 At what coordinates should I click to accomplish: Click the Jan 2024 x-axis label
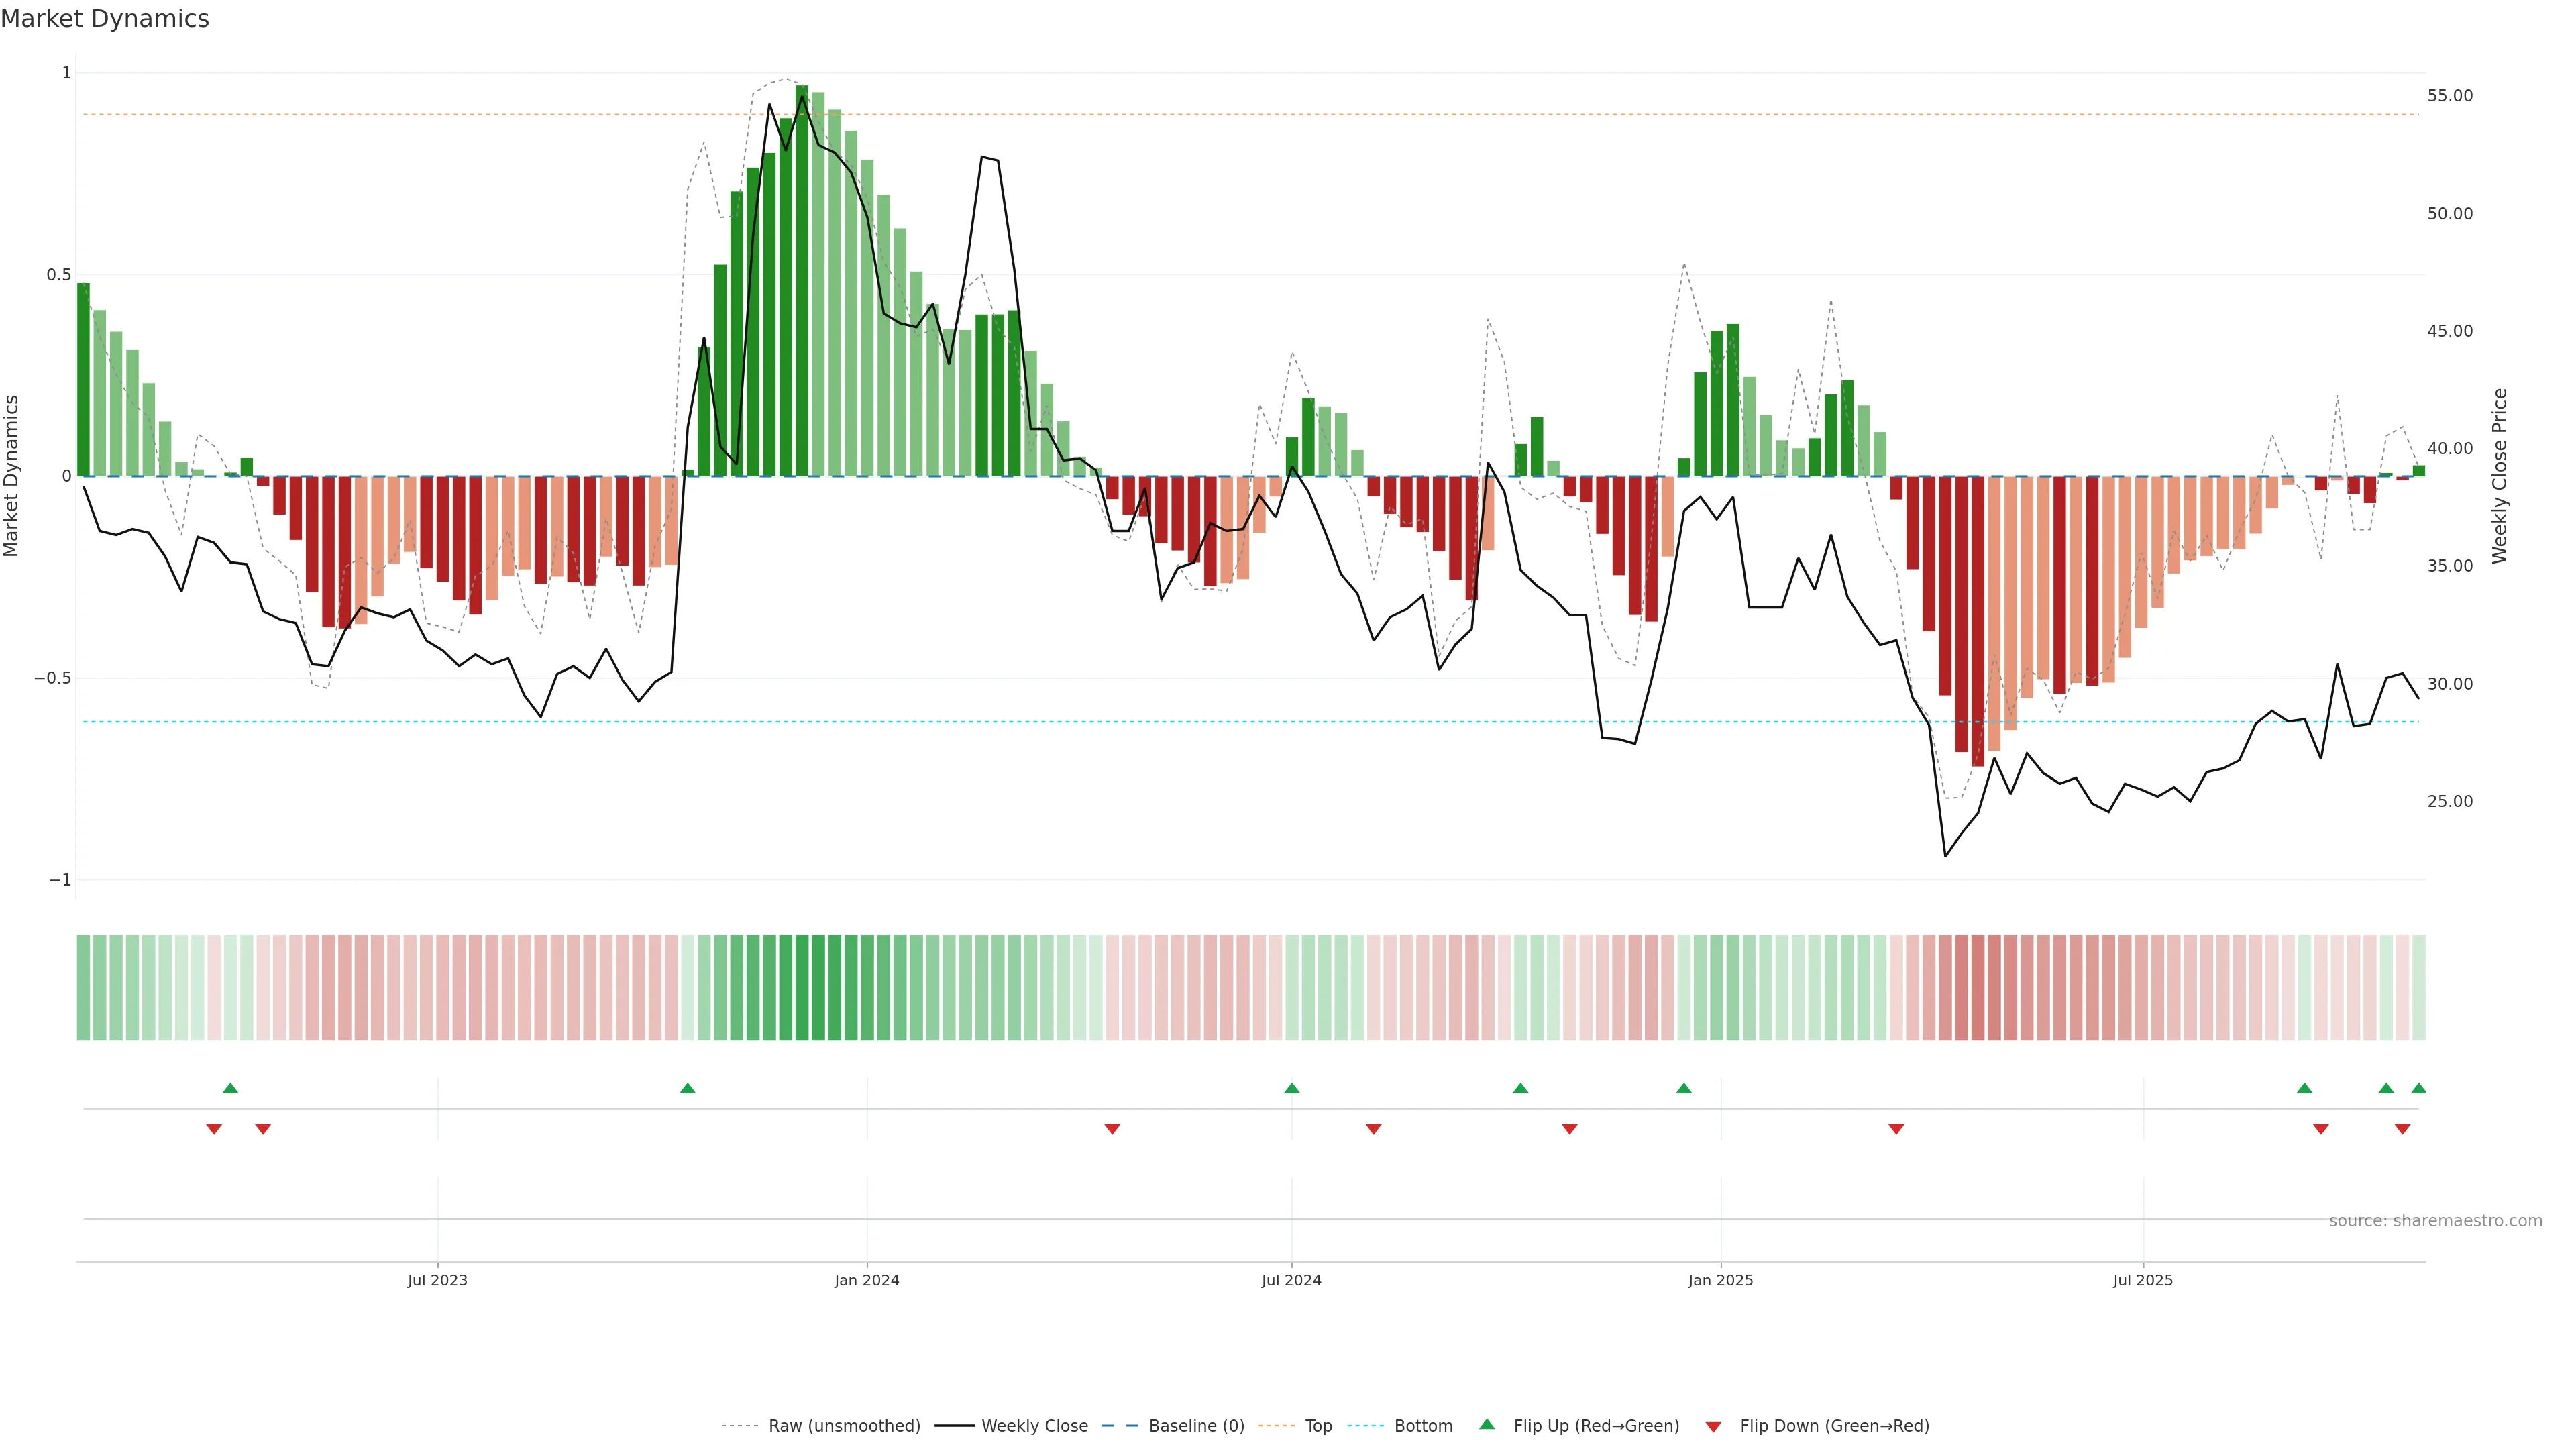click(867, 1280)
